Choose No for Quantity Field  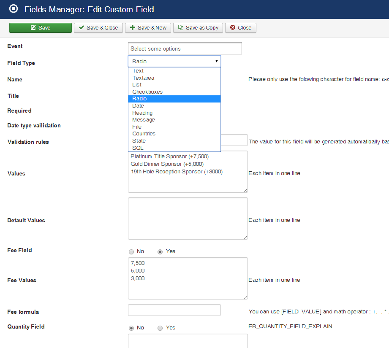(131, 328)
